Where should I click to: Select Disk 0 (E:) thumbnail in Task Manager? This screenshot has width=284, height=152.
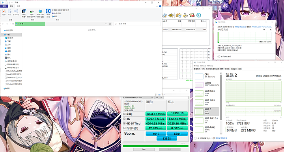[x=199, y=93]
